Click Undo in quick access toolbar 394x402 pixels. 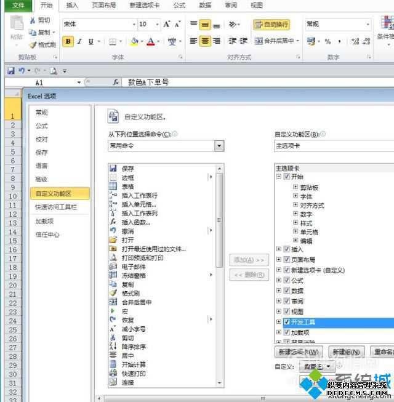22,71
